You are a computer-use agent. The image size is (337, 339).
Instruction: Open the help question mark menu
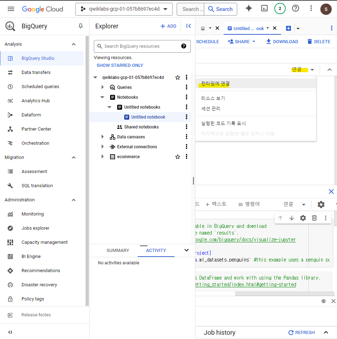point(296,8)
